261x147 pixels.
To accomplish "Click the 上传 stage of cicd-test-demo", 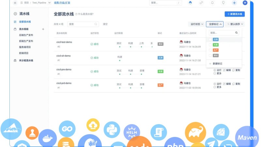I will tap(141, 43).
